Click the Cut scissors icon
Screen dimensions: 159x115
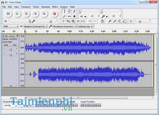[x=63, y=21]
